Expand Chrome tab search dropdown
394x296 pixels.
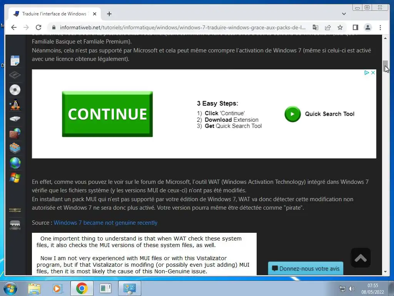pos(344,14)
